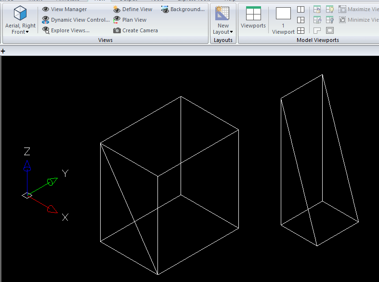Choose four equal viewports layout icon
This screenshot has width=379, height=282.
[x=301, y=30]
